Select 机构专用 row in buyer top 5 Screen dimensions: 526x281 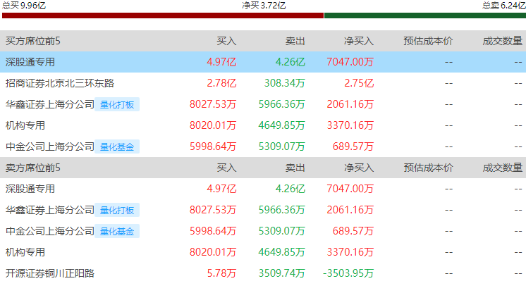tap(263, 125)
